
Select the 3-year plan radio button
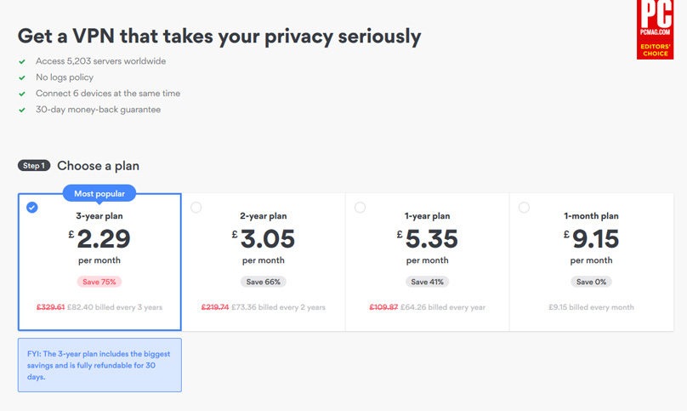click(32, 208)
